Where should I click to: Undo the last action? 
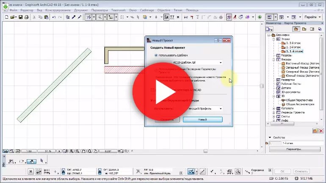coord(54,17)
